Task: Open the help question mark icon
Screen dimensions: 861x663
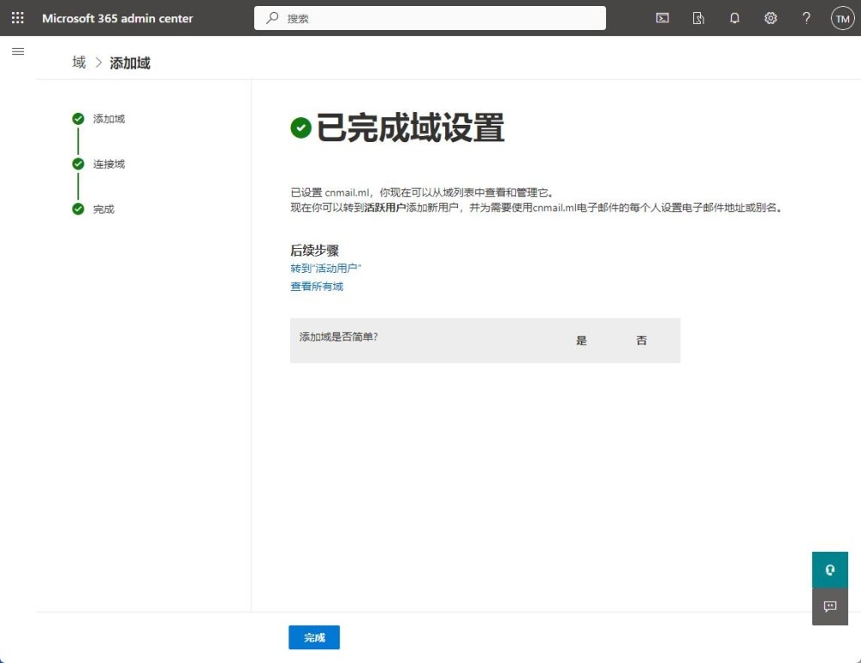Action: click(806, 18)
